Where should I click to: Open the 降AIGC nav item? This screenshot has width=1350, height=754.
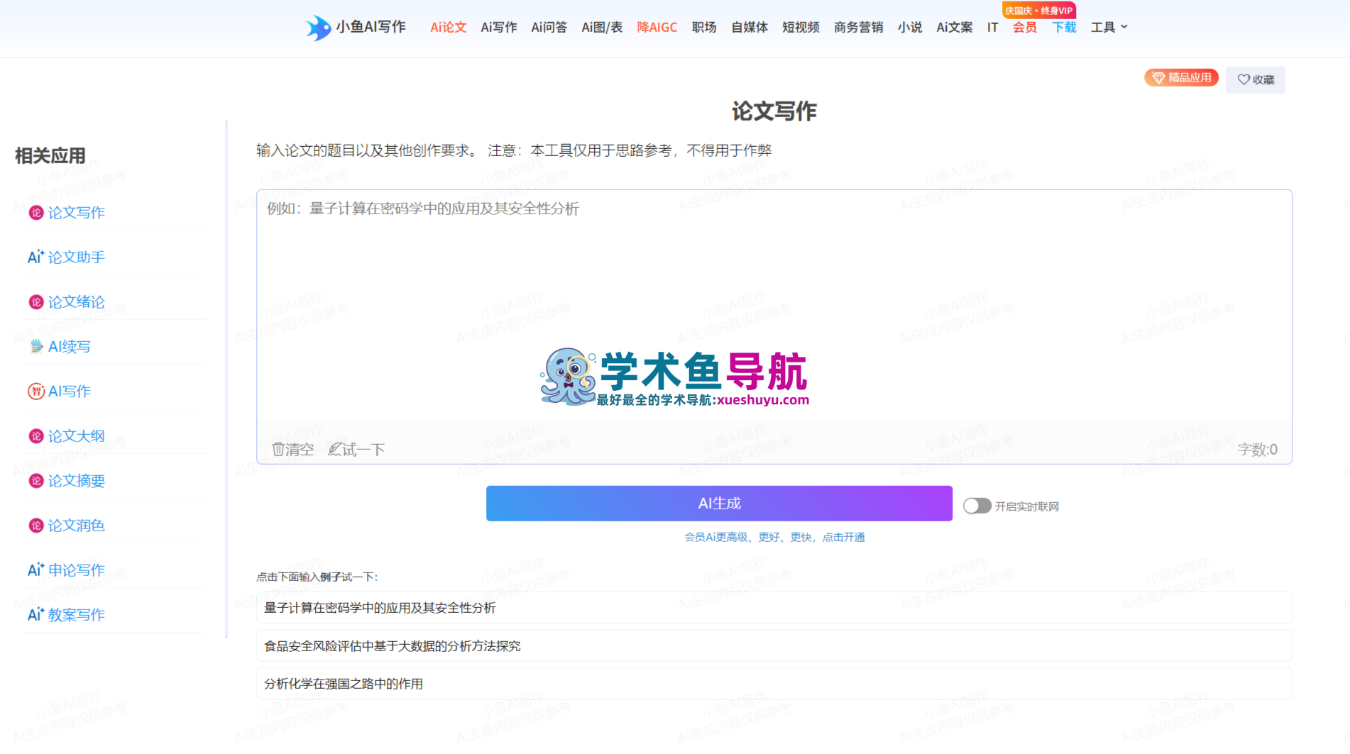[657, 28]
